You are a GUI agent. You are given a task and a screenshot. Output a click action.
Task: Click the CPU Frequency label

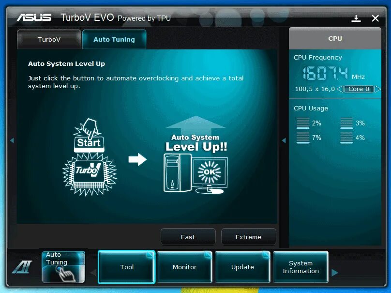point(317,58)
